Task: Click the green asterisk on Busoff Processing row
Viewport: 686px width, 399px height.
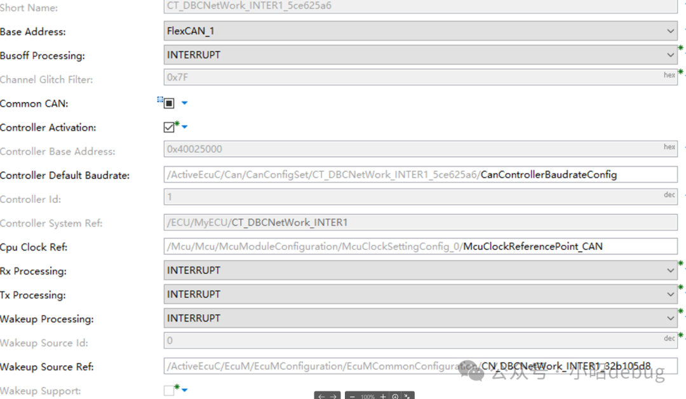Action: (680, 48)
